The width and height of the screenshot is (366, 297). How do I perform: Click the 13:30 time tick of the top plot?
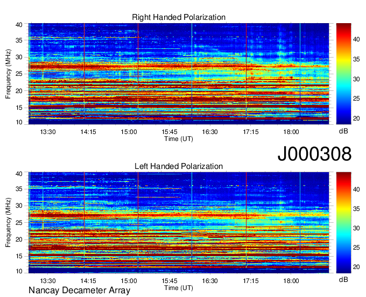tap(47, 132)
